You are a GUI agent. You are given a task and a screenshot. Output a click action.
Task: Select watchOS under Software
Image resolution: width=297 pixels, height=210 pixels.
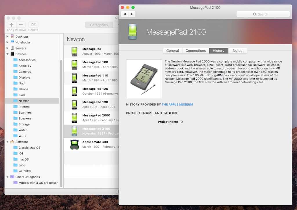tap(25, 171)
